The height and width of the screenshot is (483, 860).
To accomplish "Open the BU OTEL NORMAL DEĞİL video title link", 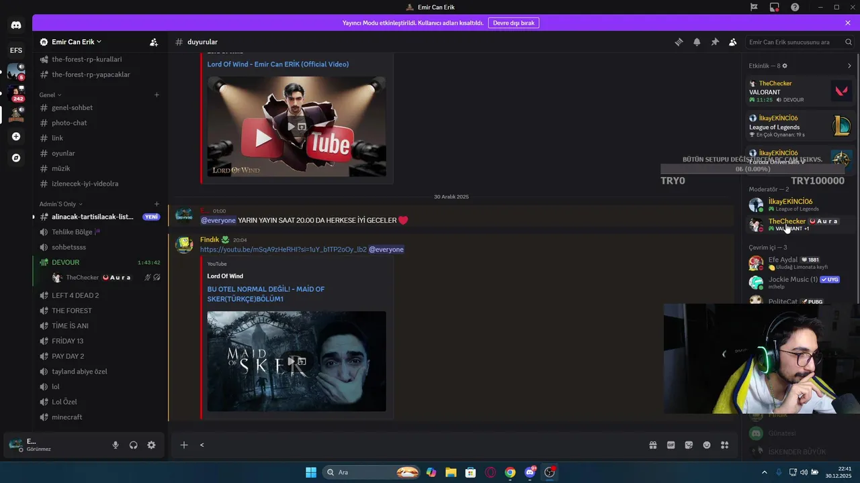I will click(x=265, y=294).
